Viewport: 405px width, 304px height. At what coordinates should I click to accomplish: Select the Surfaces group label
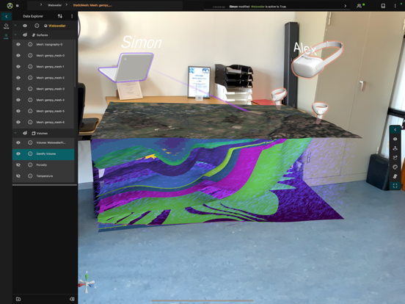point(42,35)
